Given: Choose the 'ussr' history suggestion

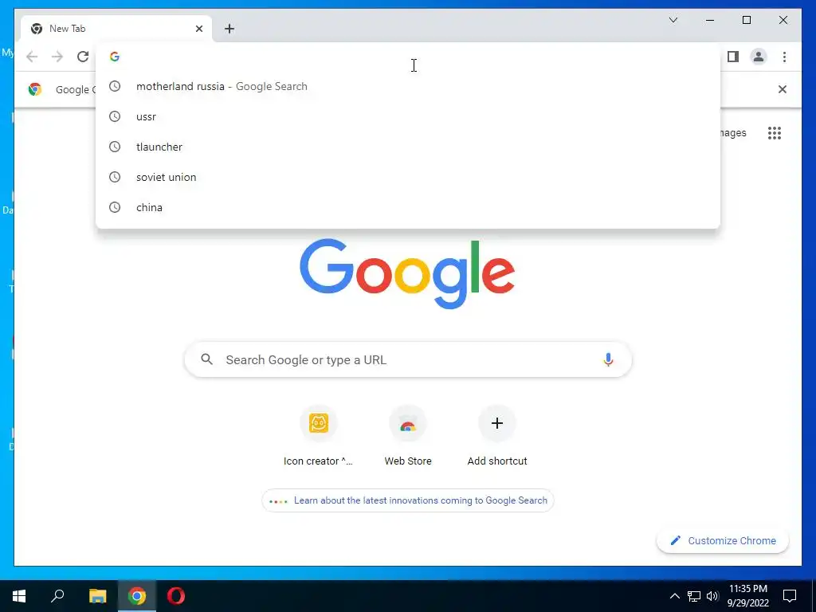Looking at the screenshot, I should 408,116.
